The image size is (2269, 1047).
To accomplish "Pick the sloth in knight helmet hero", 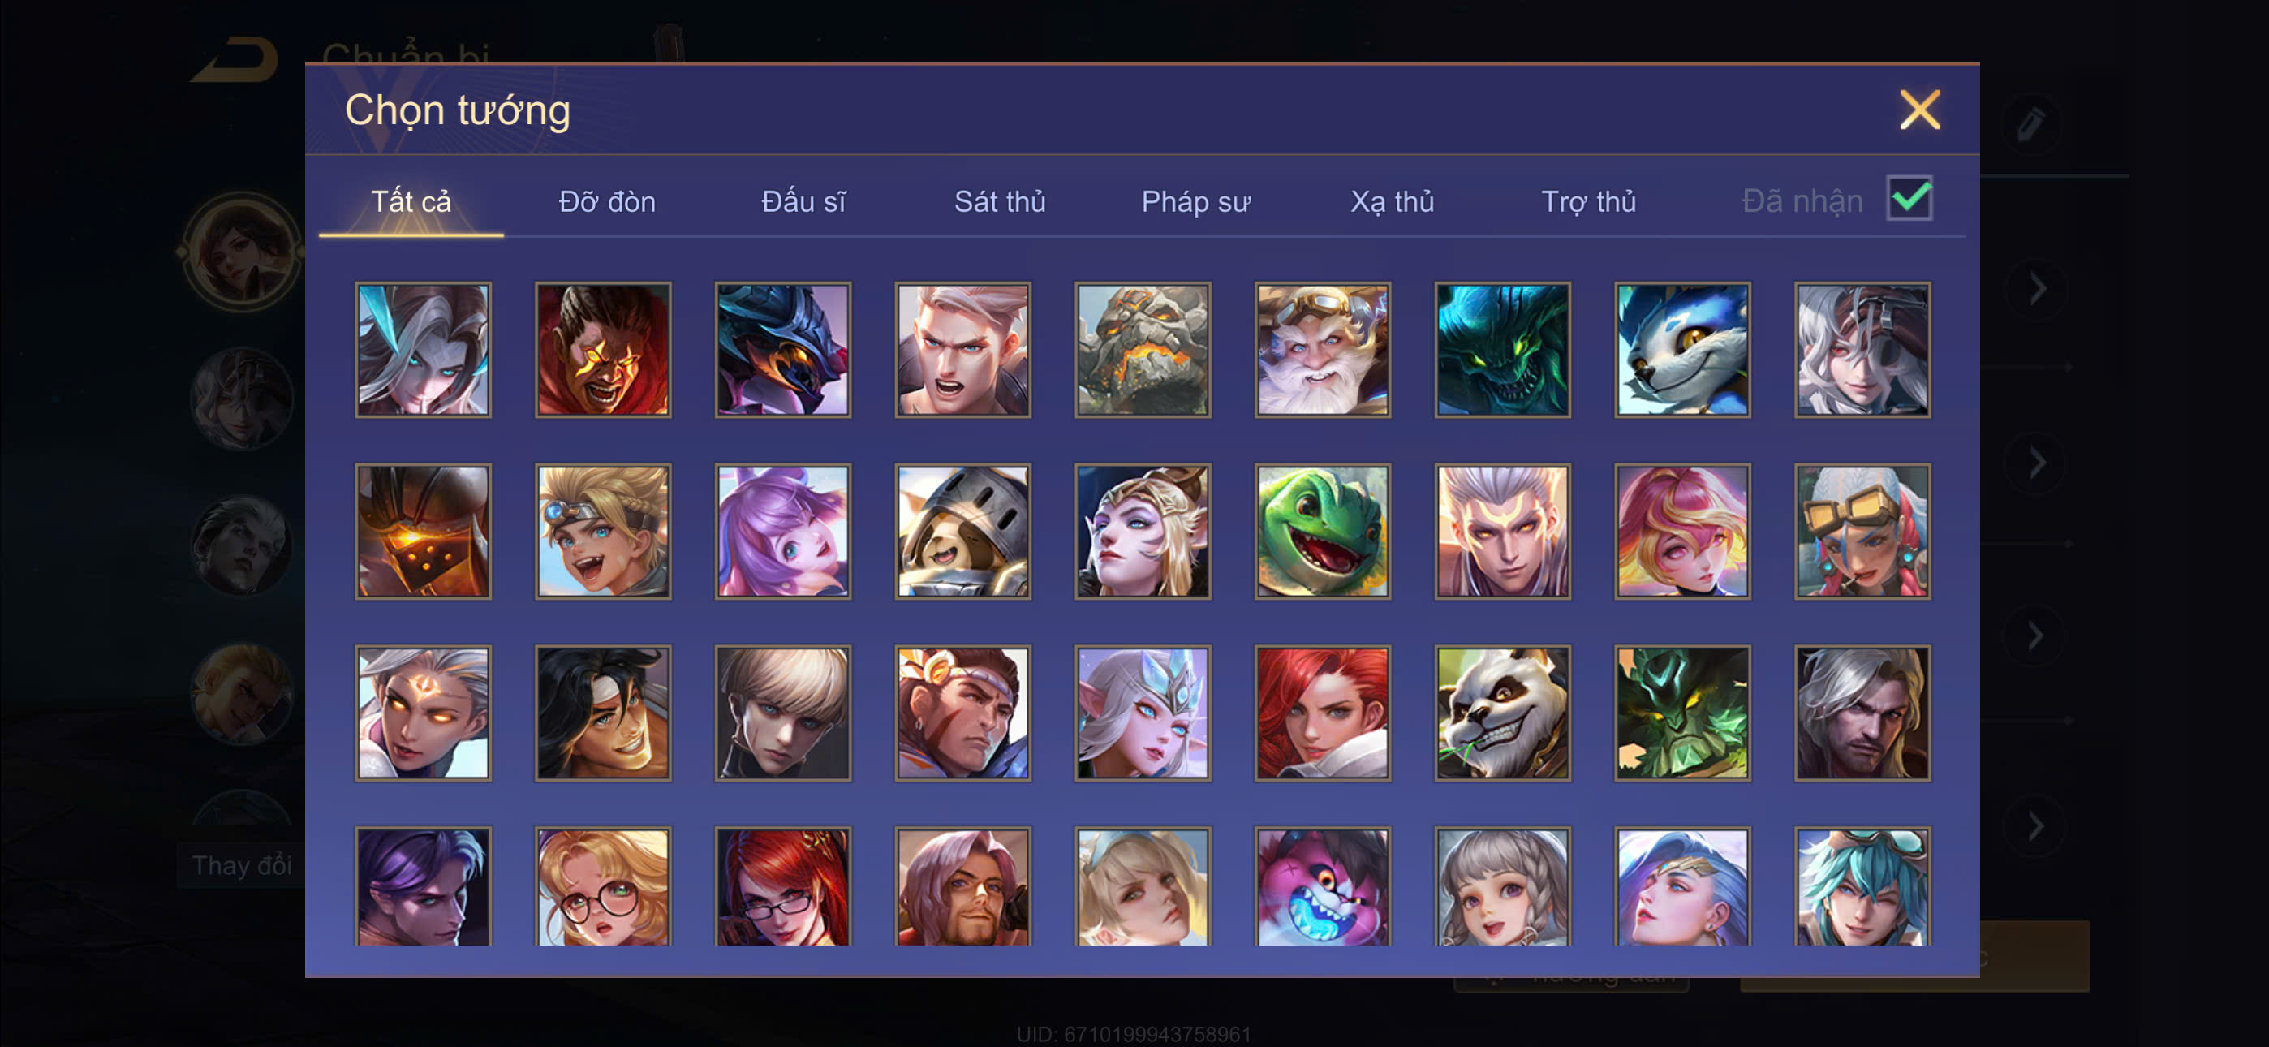I will [x=962, y=532].
